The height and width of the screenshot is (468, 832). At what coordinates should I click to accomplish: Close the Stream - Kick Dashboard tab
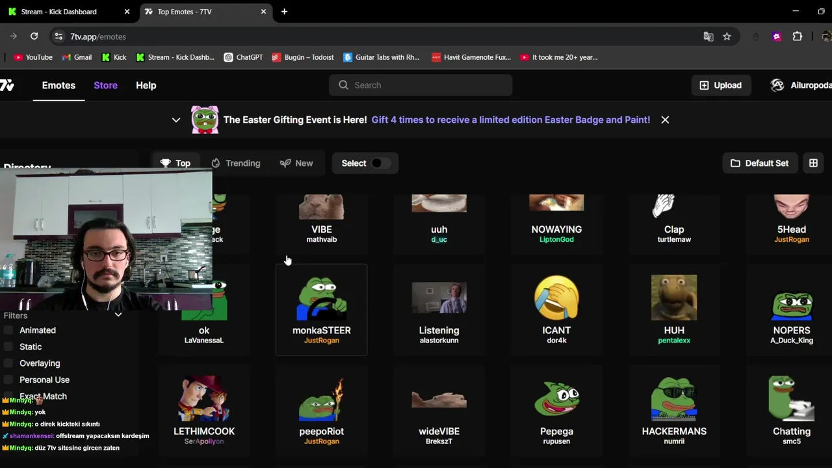127,12
